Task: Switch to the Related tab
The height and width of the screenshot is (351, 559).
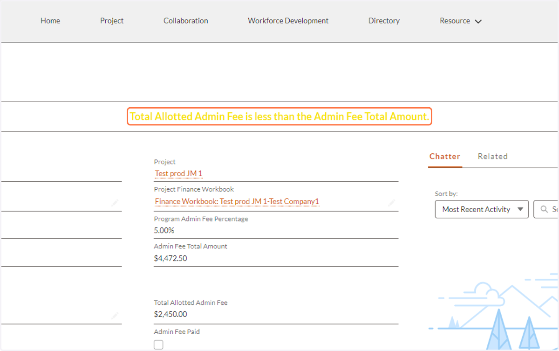Action: click(x=493, y=157)
